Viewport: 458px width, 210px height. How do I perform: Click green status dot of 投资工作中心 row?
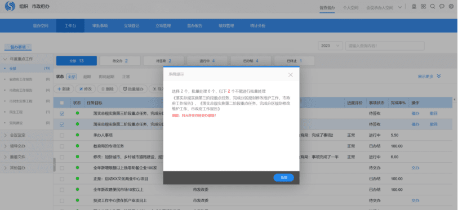[x=77, y=200]
